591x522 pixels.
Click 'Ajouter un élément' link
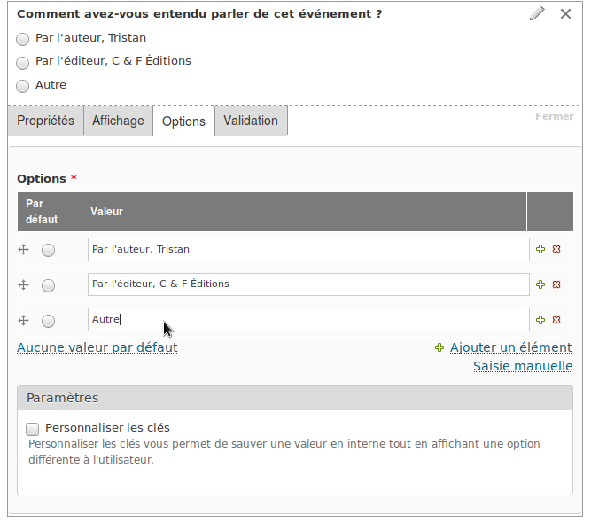(x=511, y=347)
